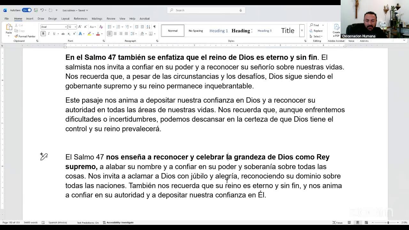
Task: Click the Increase Font Size icon
Action: 80,27
